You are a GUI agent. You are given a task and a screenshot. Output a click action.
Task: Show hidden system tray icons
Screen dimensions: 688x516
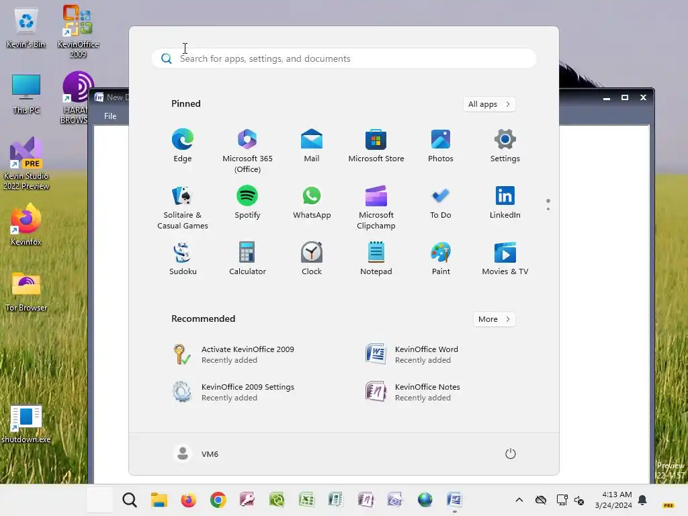(519, 500)
